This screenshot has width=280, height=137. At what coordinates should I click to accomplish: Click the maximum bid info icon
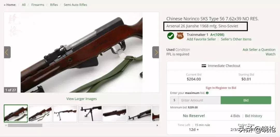[x=207, y=93]
